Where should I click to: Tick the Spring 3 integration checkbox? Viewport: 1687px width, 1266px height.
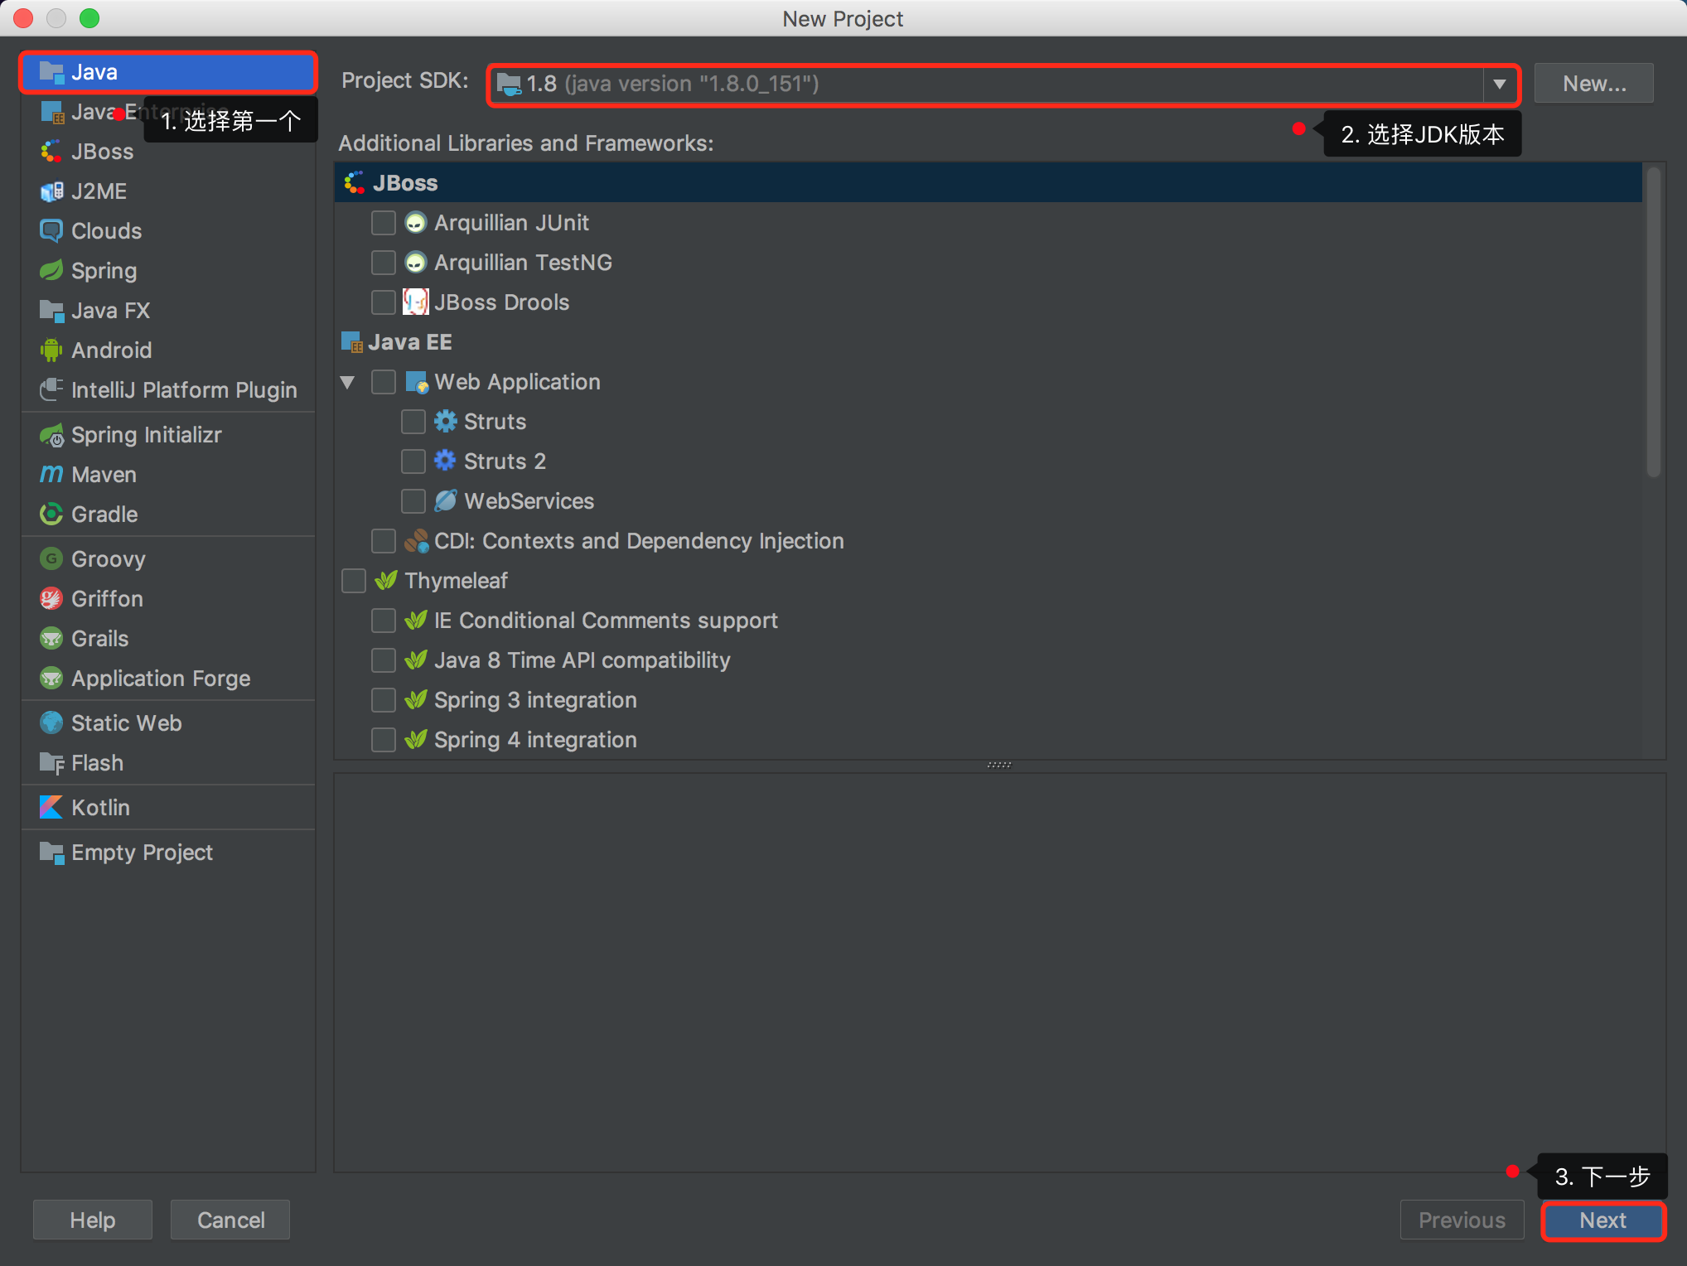[384, 700]
